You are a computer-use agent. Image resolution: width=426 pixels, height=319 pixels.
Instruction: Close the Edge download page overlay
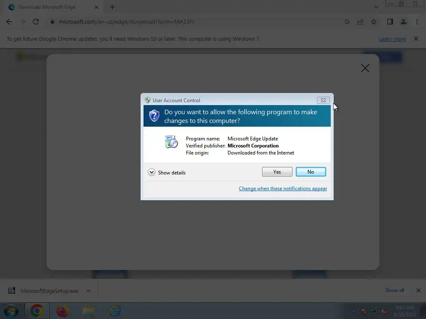365,68
